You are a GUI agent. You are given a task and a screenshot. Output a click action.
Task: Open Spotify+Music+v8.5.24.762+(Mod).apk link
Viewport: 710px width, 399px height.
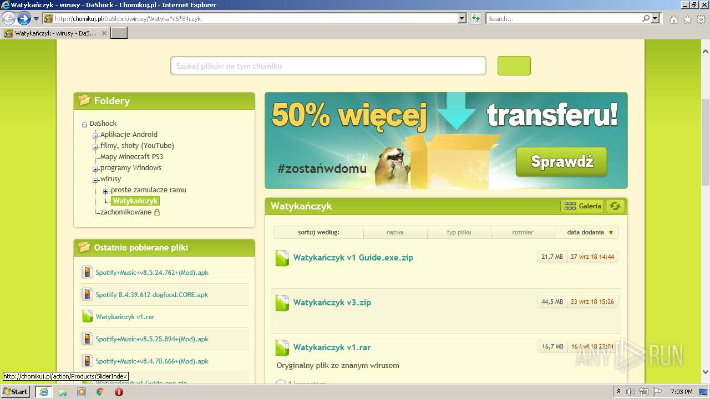(x=152, y=273)
